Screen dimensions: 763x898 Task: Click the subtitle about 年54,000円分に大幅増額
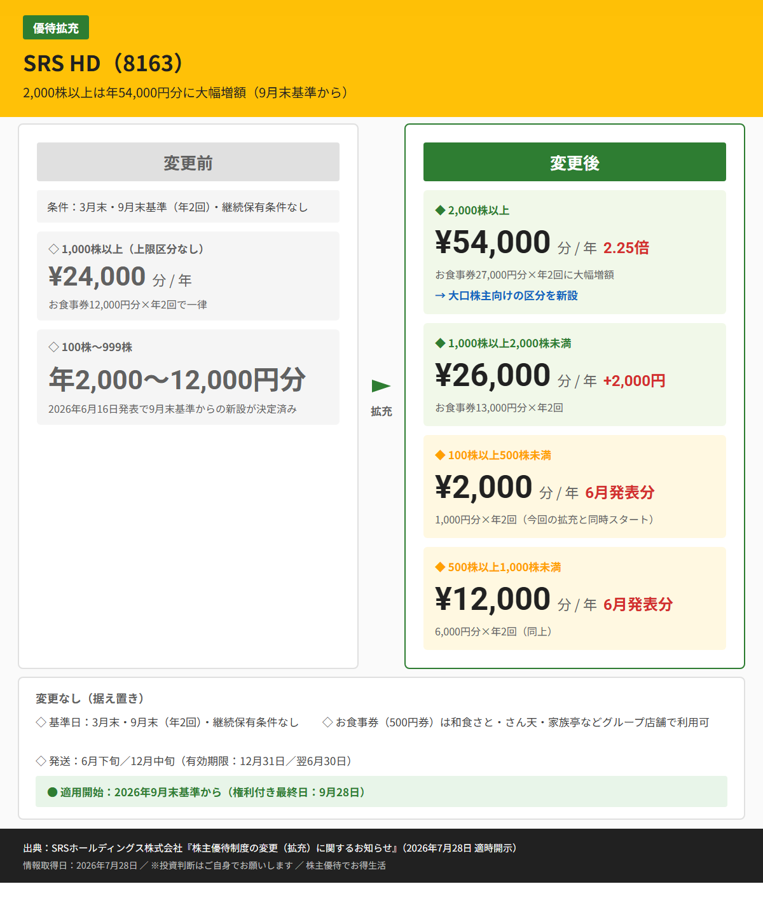(x=185, y=93)
